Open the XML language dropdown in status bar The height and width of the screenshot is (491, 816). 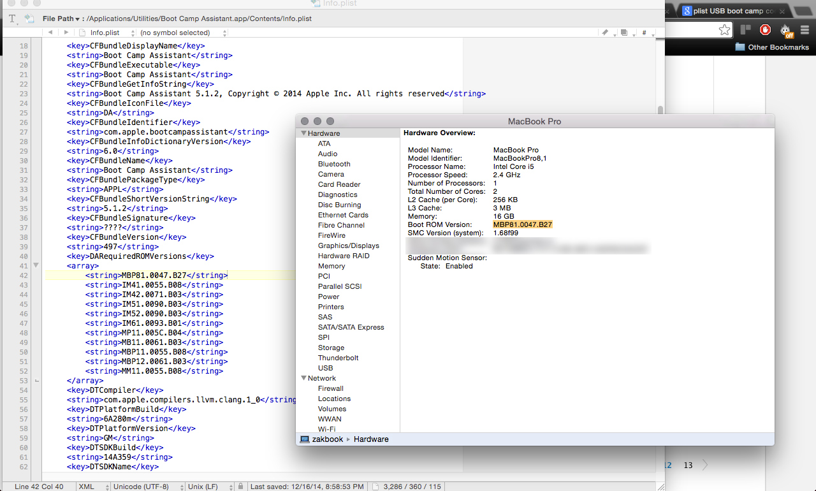92,487
